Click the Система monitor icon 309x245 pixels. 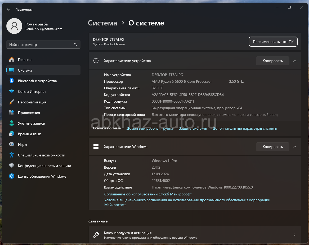[x=12, y=70]
